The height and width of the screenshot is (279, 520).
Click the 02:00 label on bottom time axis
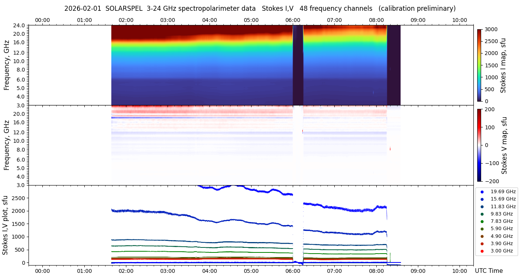click(x=126, y=271)
